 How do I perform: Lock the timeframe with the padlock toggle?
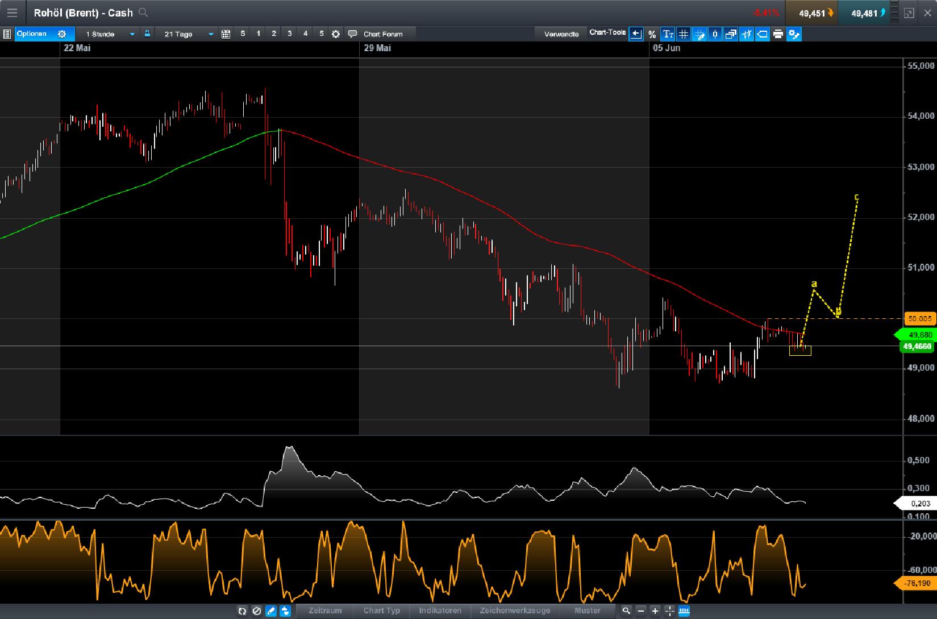147,34
